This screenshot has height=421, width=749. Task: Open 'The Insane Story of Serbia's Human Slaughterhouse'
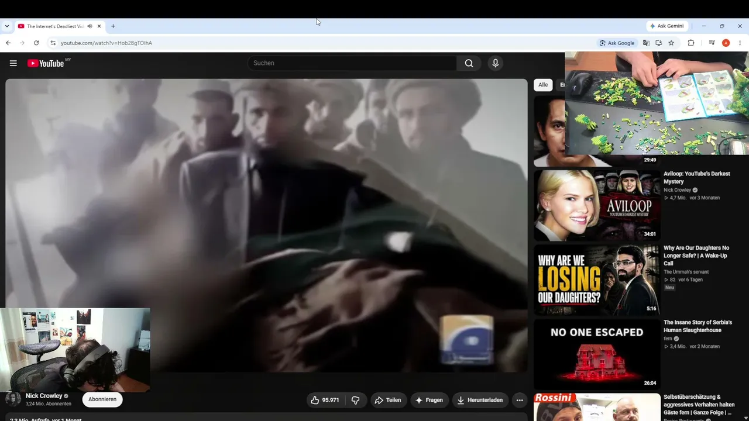698,326
